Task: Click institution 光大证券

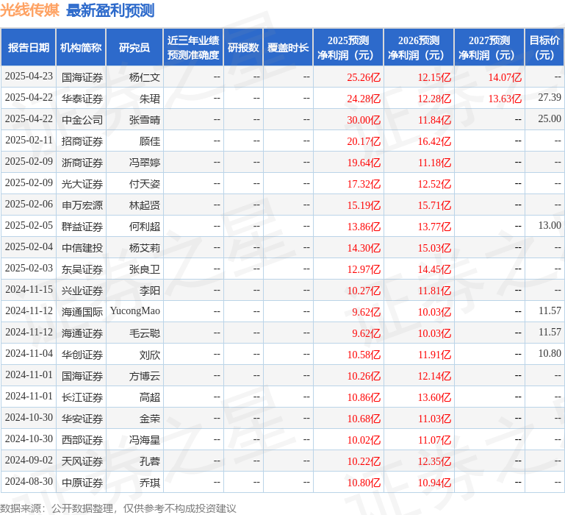Action: pos(82,183)
